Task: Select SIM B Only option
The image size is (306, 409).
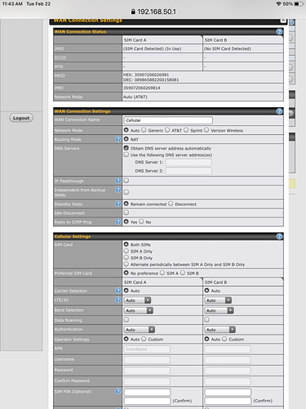Action: (126, 258)
